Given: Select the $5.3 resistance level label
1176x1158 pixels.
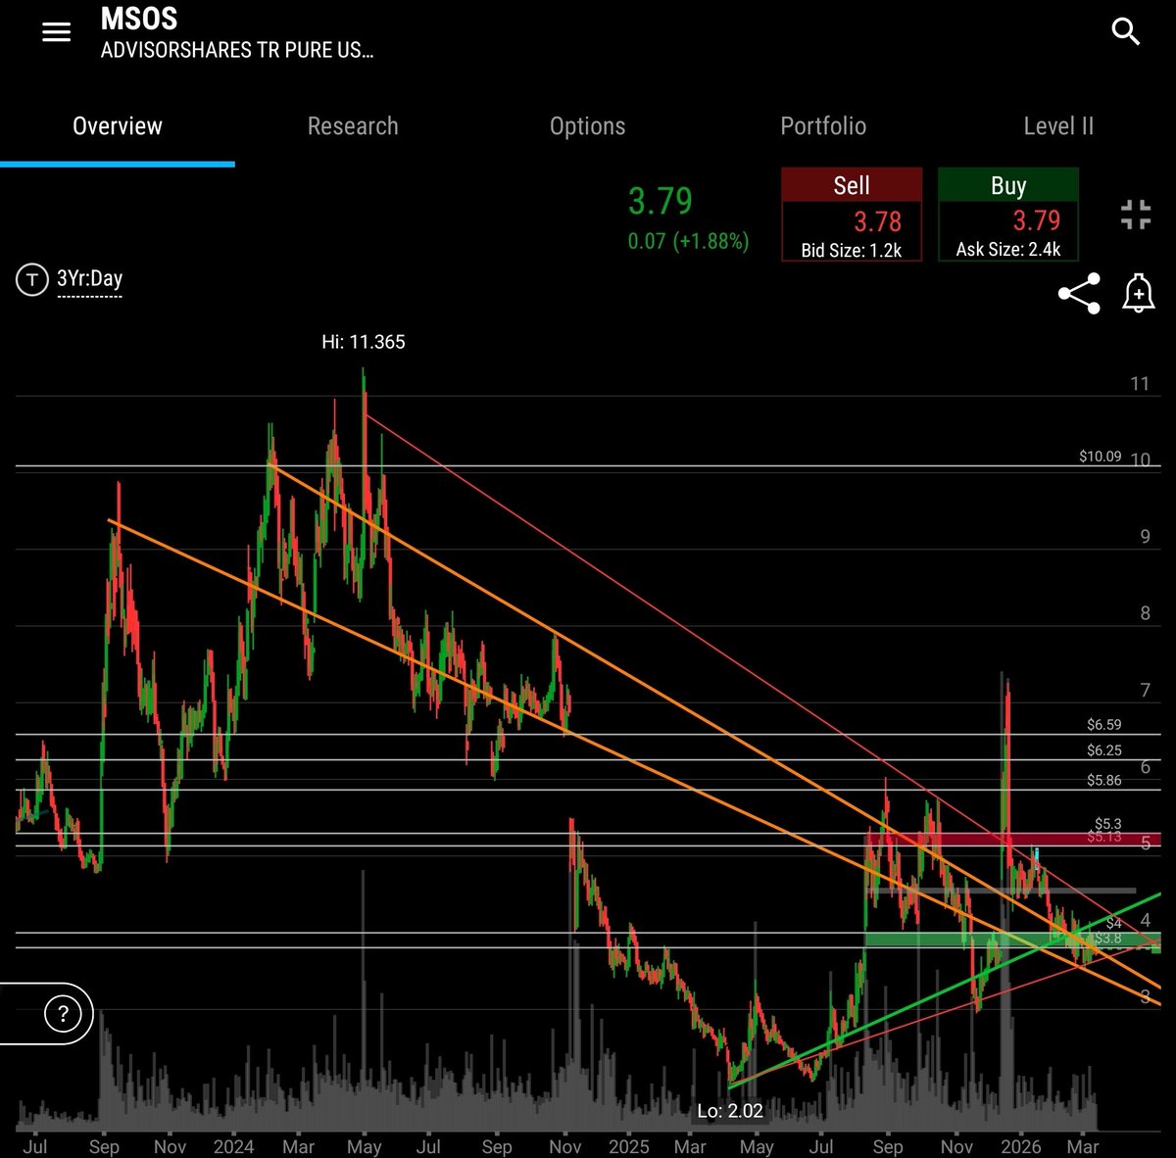Looking at the screenshot, I should (x=1108, y=824).
